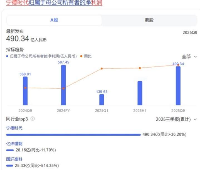Click the 2024Q9 axis label
The width and height of the screenshot is (200, 170).
tap(25, 110)
